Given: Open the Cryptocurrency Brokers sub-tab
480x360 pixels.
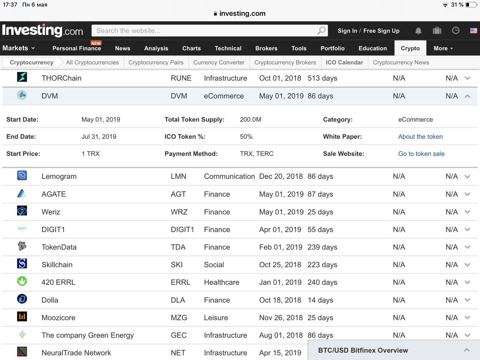Looking at the screenshot, I should click(x=285, y=62).
